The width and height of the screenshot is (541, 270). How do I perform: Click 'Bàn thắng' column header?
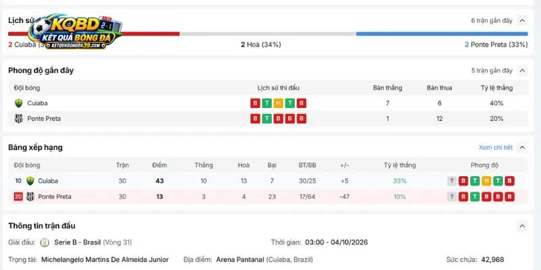coord(387,88)
